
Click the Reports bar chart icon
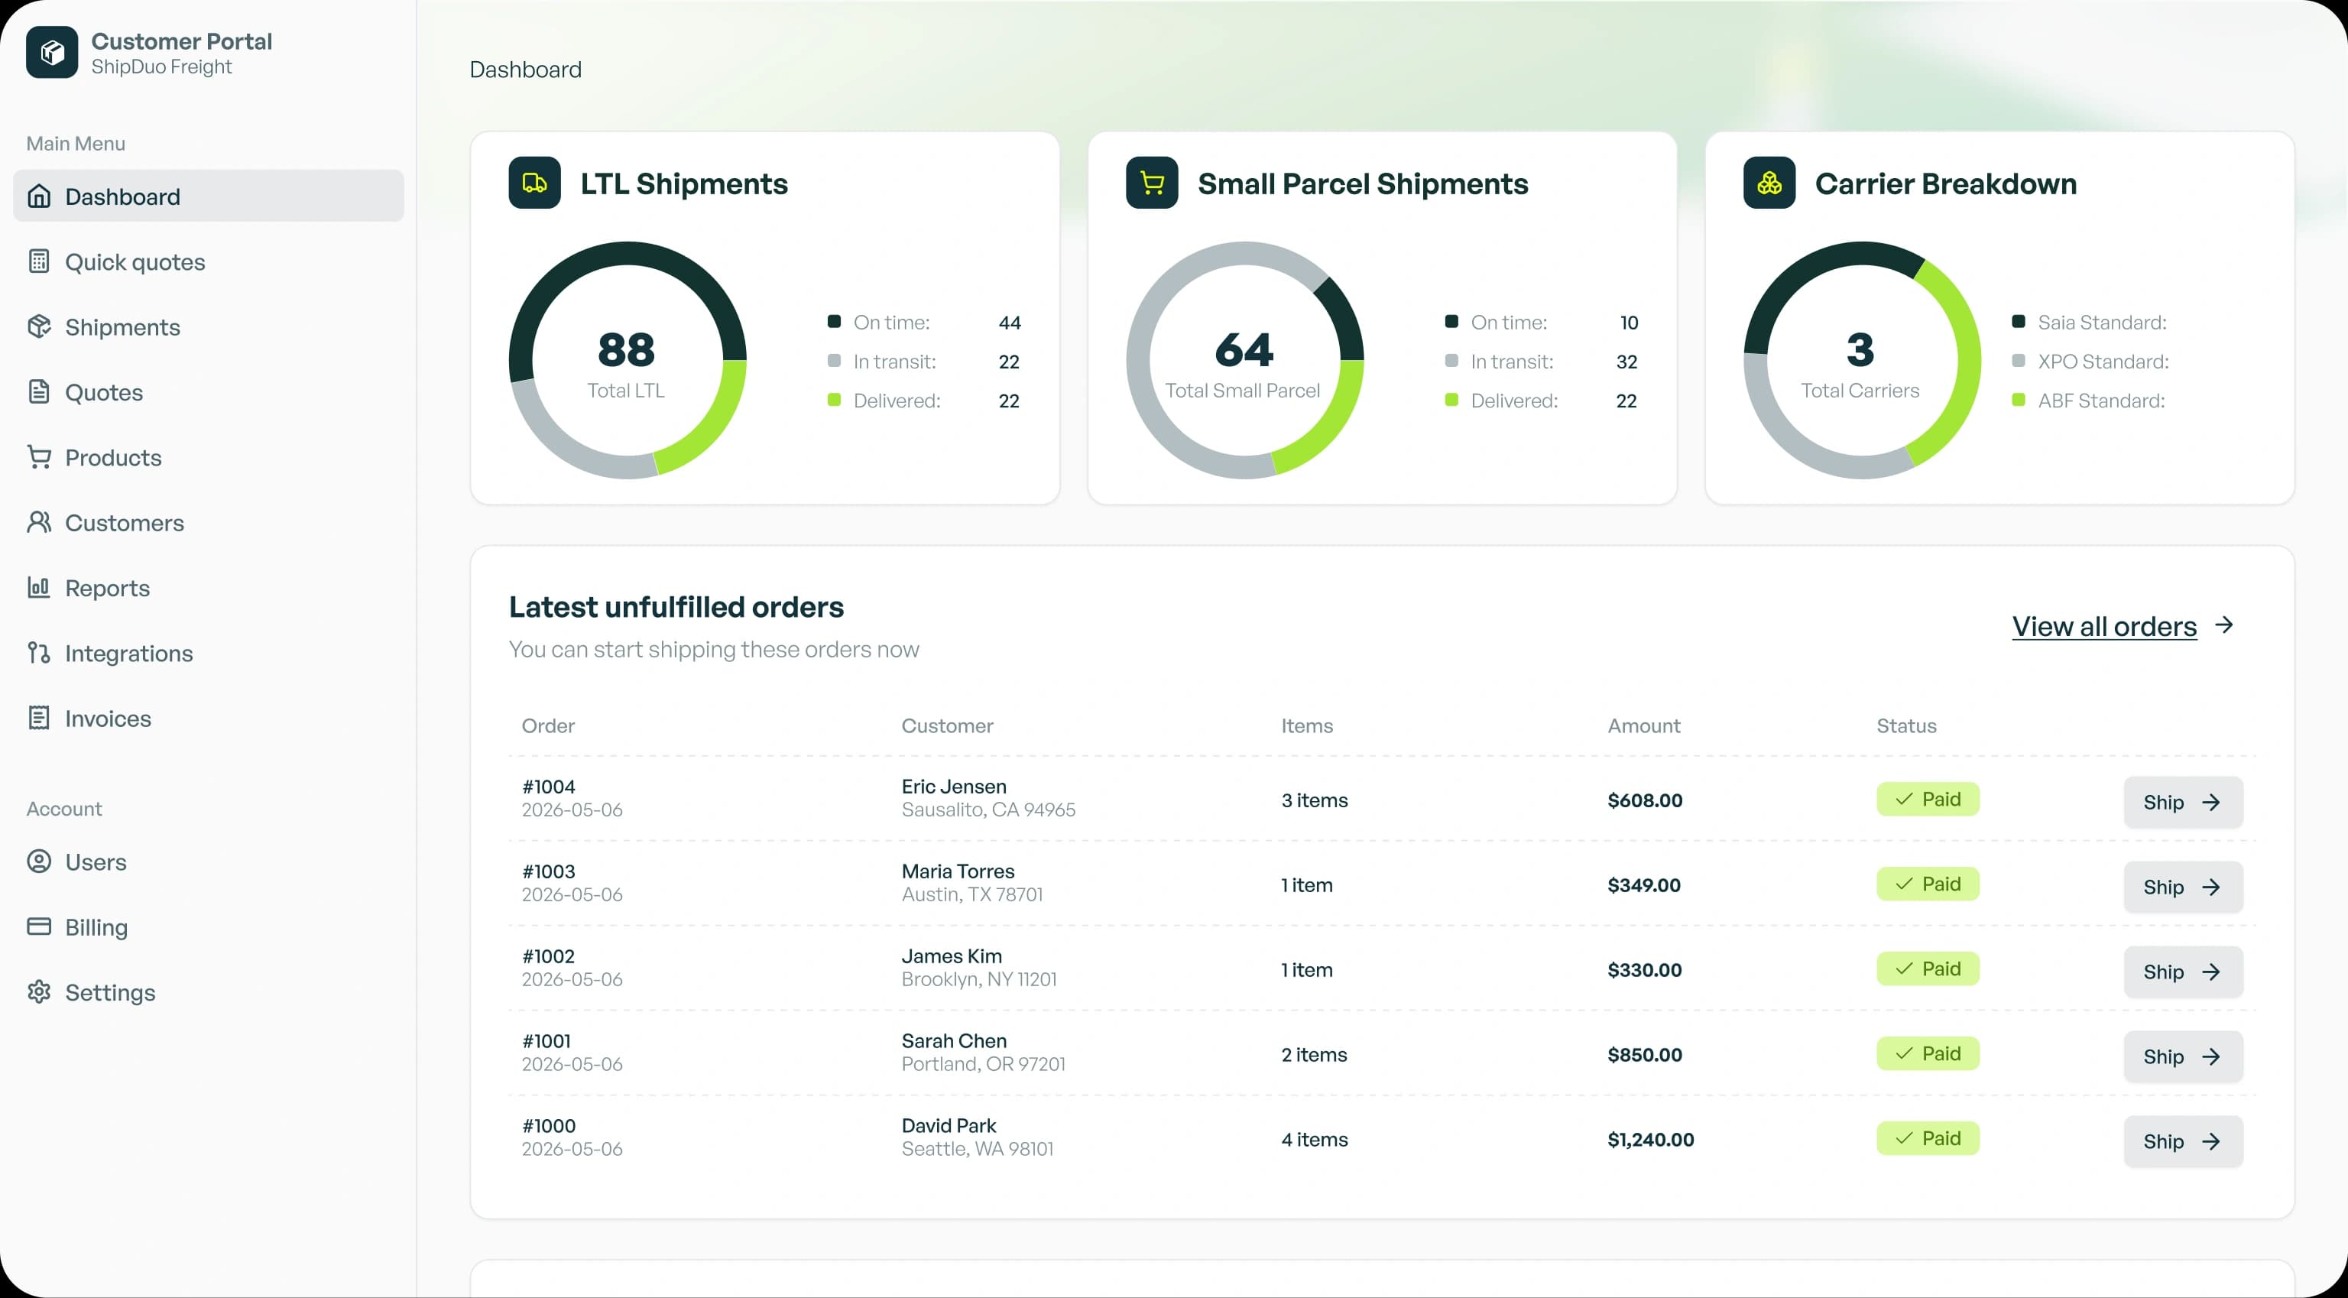(39, 587)
